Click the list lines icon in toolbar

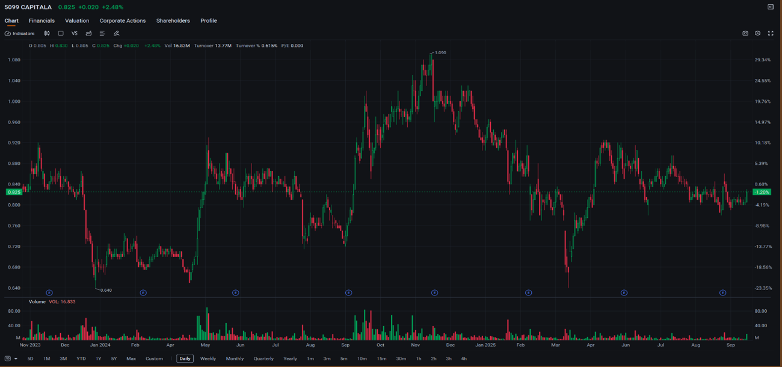click(x=102, y=34)
